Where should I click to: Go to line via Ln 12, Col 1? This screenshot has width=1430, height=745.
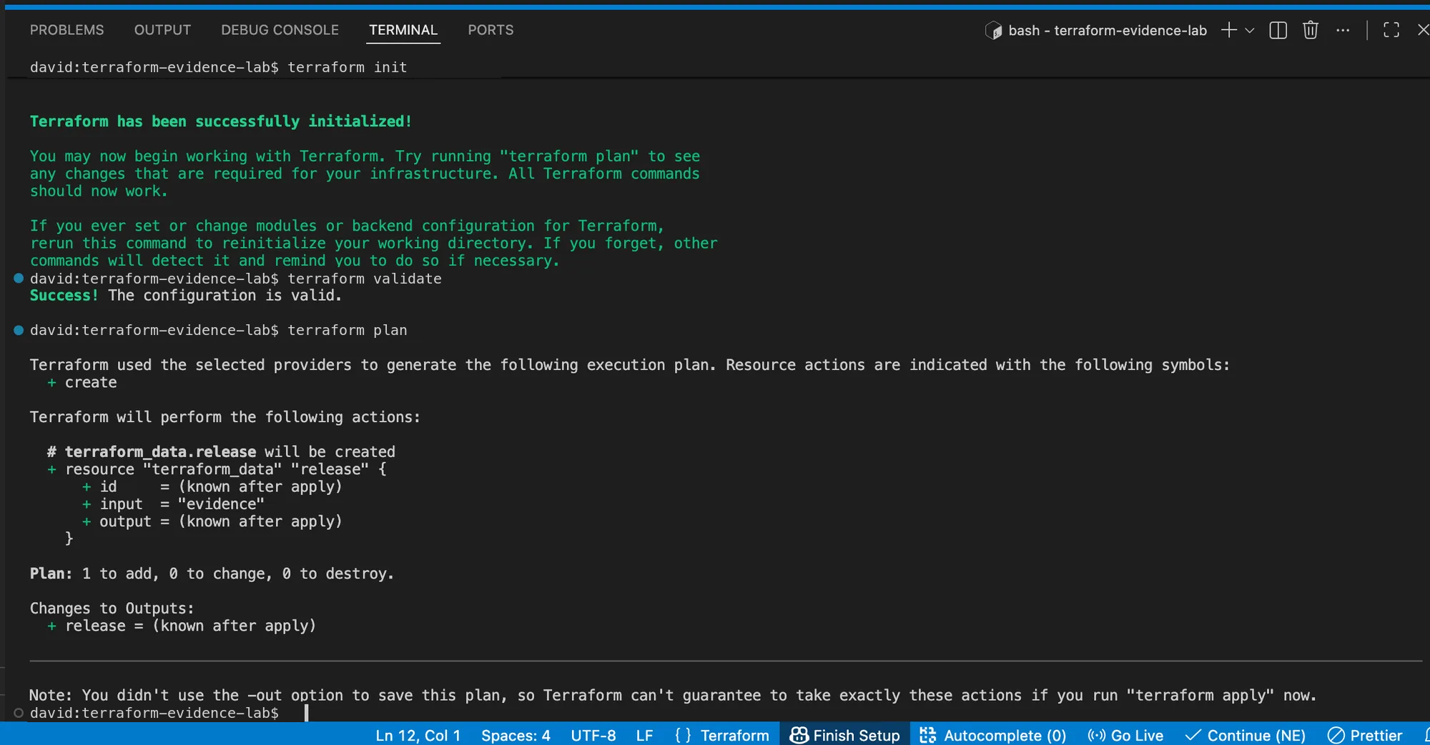point(418,735)
